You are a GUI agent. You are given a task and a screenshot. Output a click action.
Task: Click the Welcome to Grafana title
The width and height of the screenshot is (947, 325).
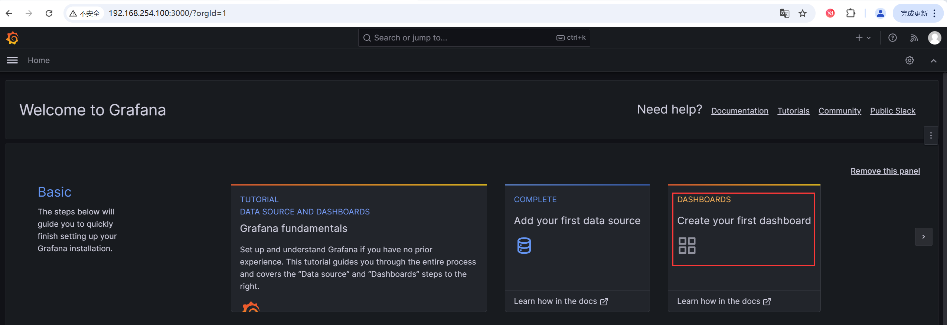(x=93, y=110)
